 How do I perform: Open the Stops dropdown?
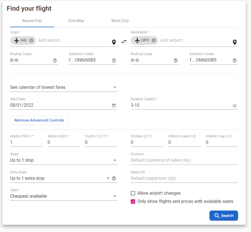click(64, 160)
